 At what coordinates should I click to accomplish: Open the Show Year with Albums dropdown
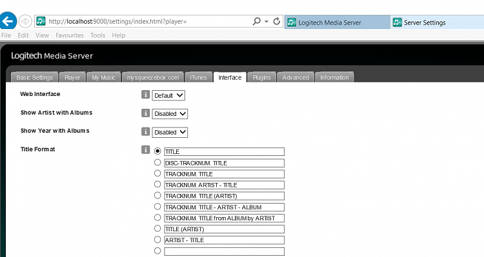pos(170,132)
